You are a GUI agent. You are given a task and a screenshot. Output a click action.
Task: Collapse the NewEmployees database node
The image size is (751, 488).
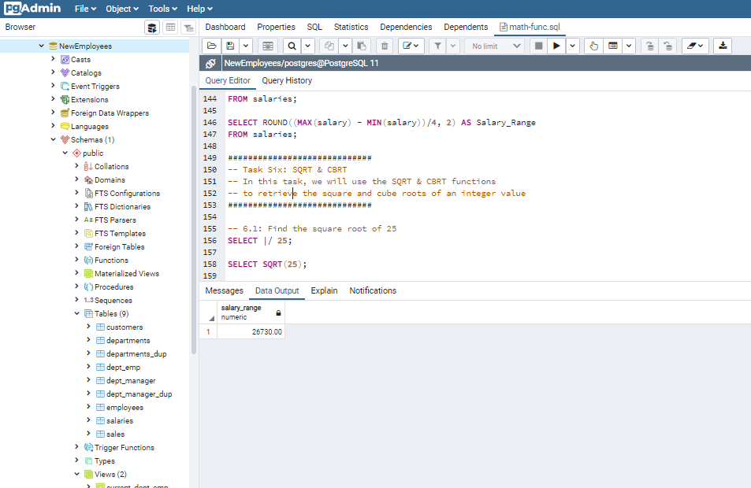tap(42, 46)
